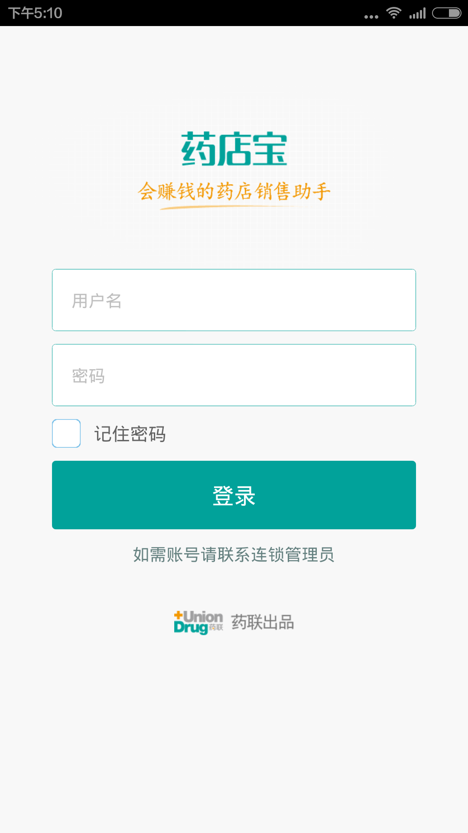Tap the tiny 药联 text inside logo

216,627
